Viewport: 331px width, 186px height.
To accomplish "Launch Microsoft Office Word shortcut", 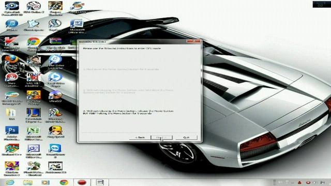I will tap(77, 26).
